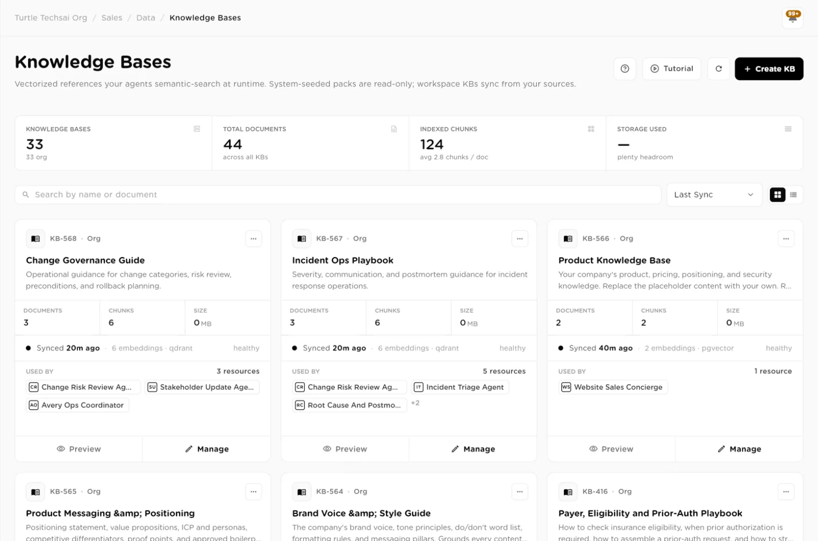Viewport: 818px width, 541px height.
Task: Click the help question mark icon
Action: coord(625,68)
